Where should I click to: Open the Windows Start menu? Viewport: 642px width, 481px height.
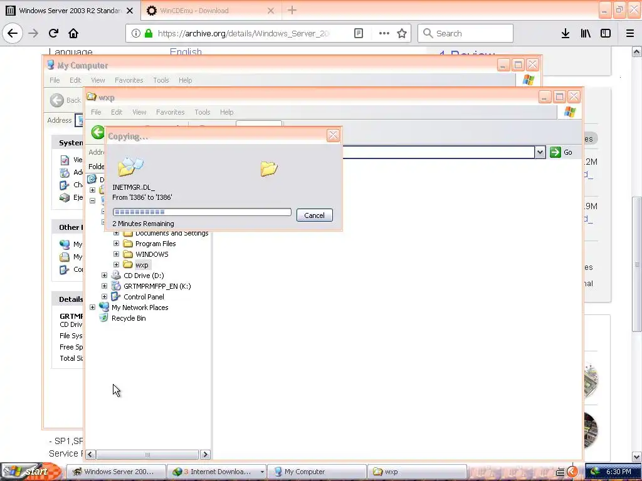(x=31, y=472)
